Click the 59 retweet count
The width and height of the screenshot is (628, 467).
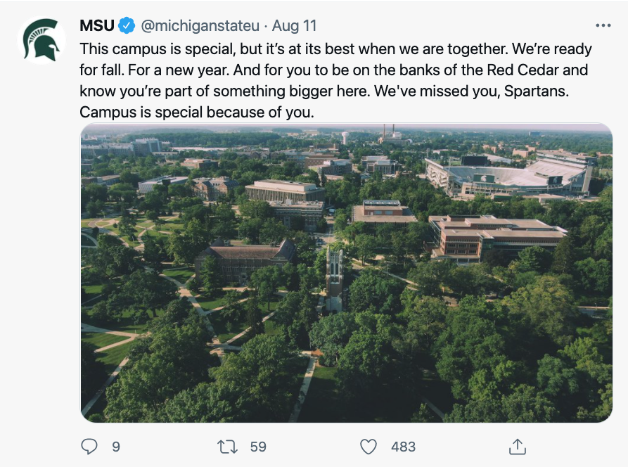pos(258,446)
